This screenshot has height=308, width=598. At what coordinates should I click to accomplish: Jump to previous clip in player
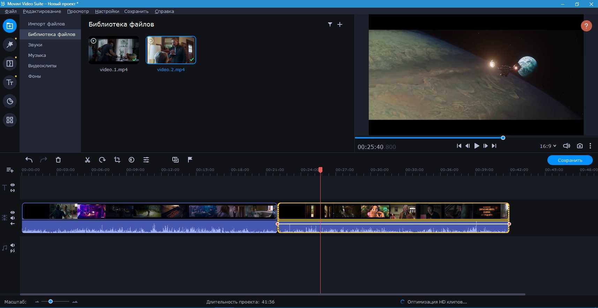459,146
